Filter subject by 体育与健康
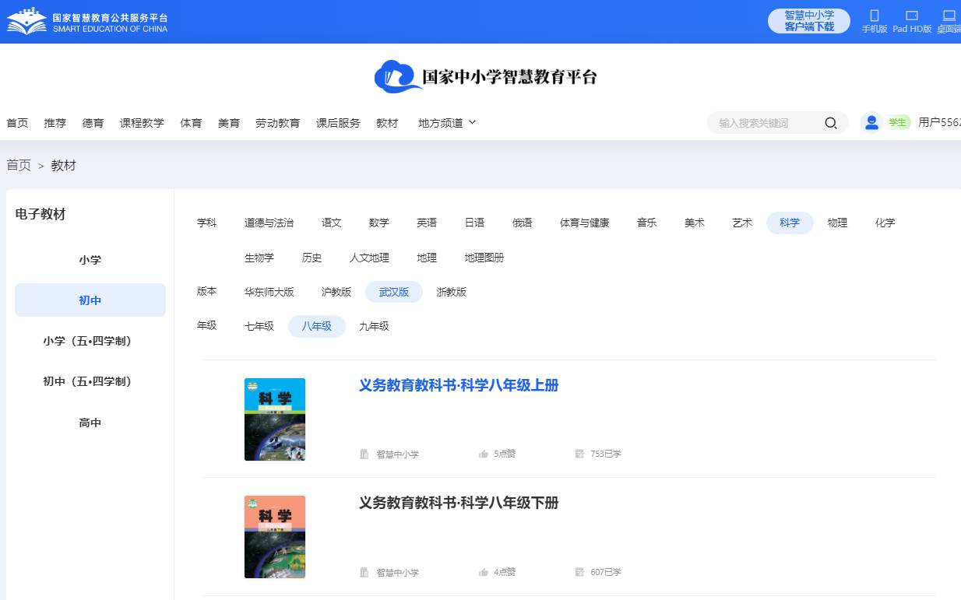The image size is (961, 600). [x=585, y=223]
